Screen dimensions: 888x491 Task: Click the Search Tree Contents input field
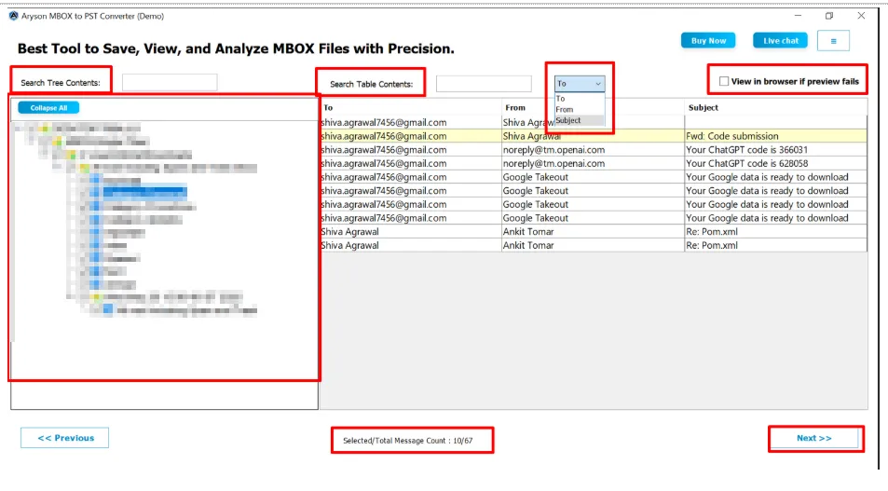click(x=170, y=83)
